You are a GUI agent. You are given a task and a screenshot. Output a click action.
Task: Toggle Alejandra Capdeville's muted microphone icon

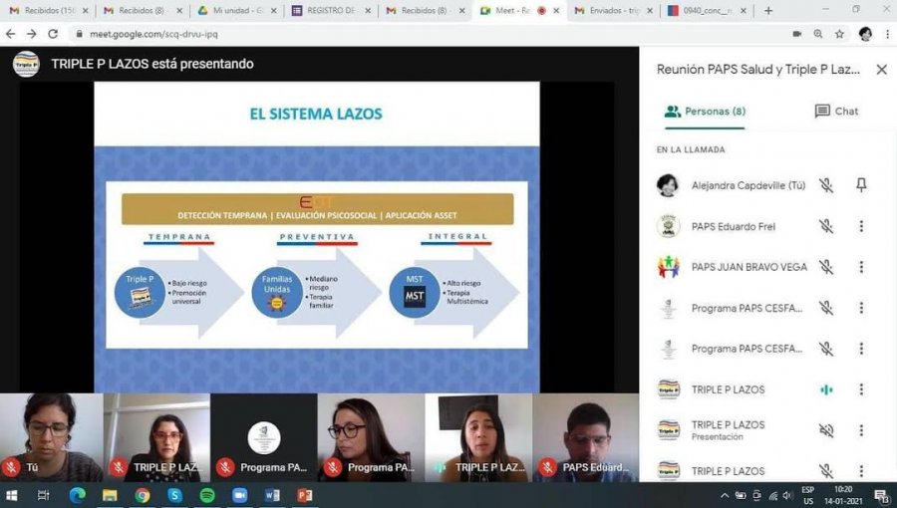click(825, 185)
